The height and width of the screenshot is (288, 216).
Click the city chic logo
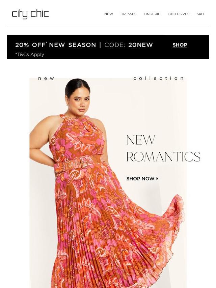[30, 14]
